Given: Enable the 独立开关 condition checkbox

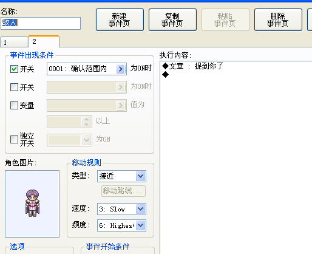Looking at the screenshot, I should pos(14,139).
